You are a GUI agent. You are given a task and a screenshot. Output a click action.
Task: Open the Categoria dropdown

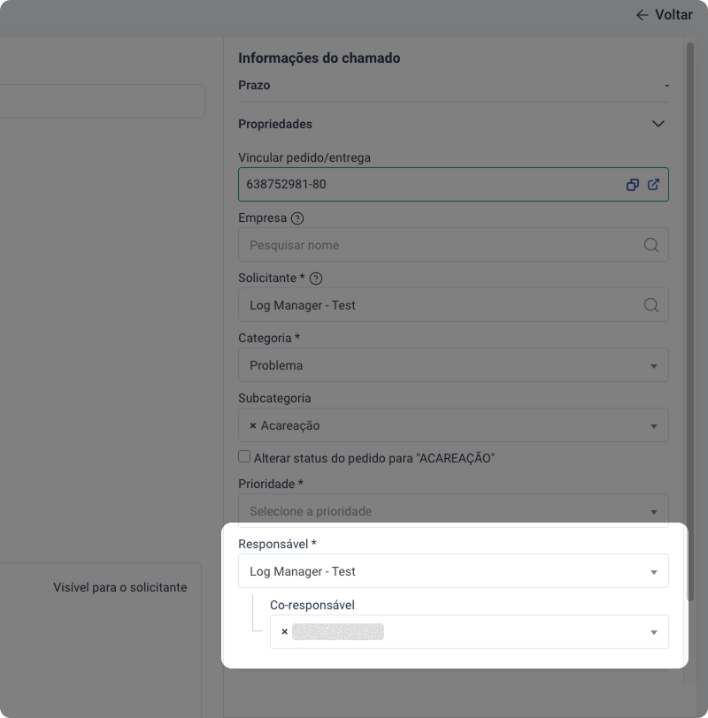pyautogui.click(x=653, y=365)
